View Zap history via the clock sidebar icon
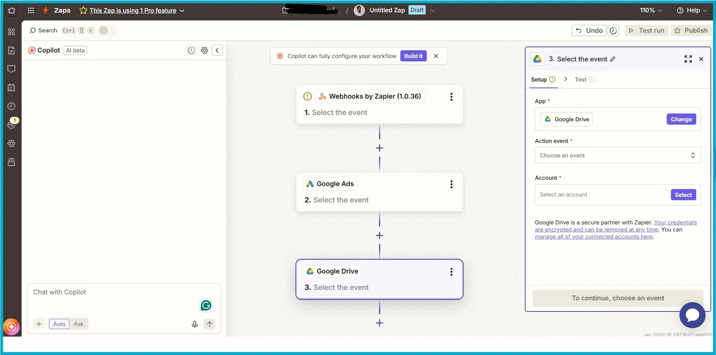716x355 pixels. click(12, 106)
